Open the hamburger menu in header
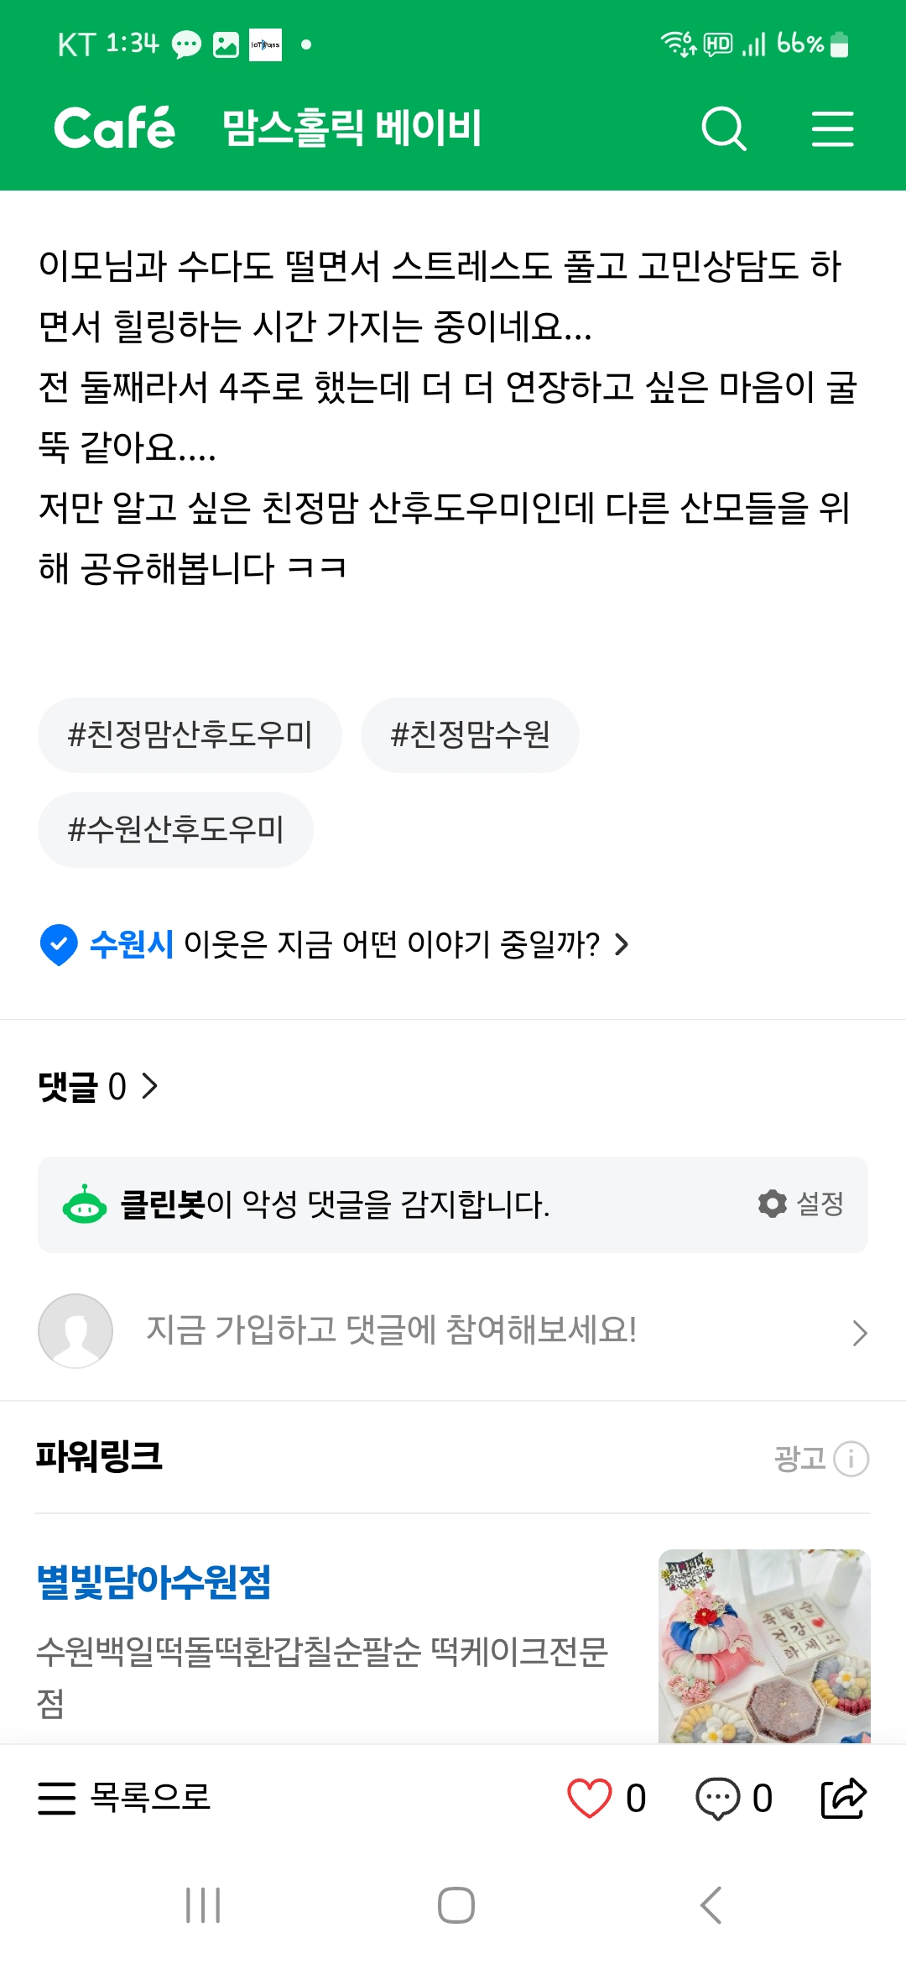This screenshot has height=1964, width=906. tap(832, 128)
